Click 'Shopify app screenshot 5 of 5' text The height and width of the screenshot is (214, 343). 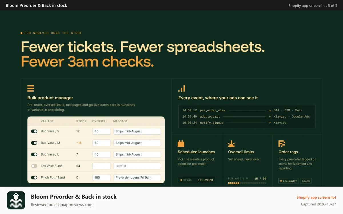coord(313,5)
